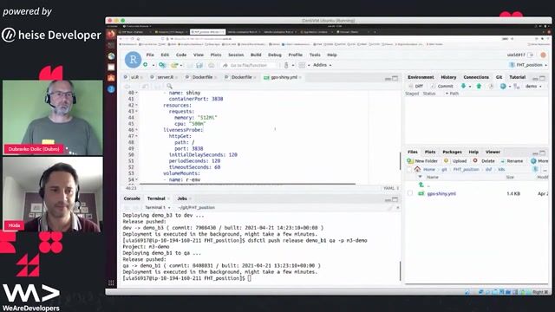Viewport: 555px width, 312px height.
Task: Switch to the Terminal tab
Action: point(156,198)
